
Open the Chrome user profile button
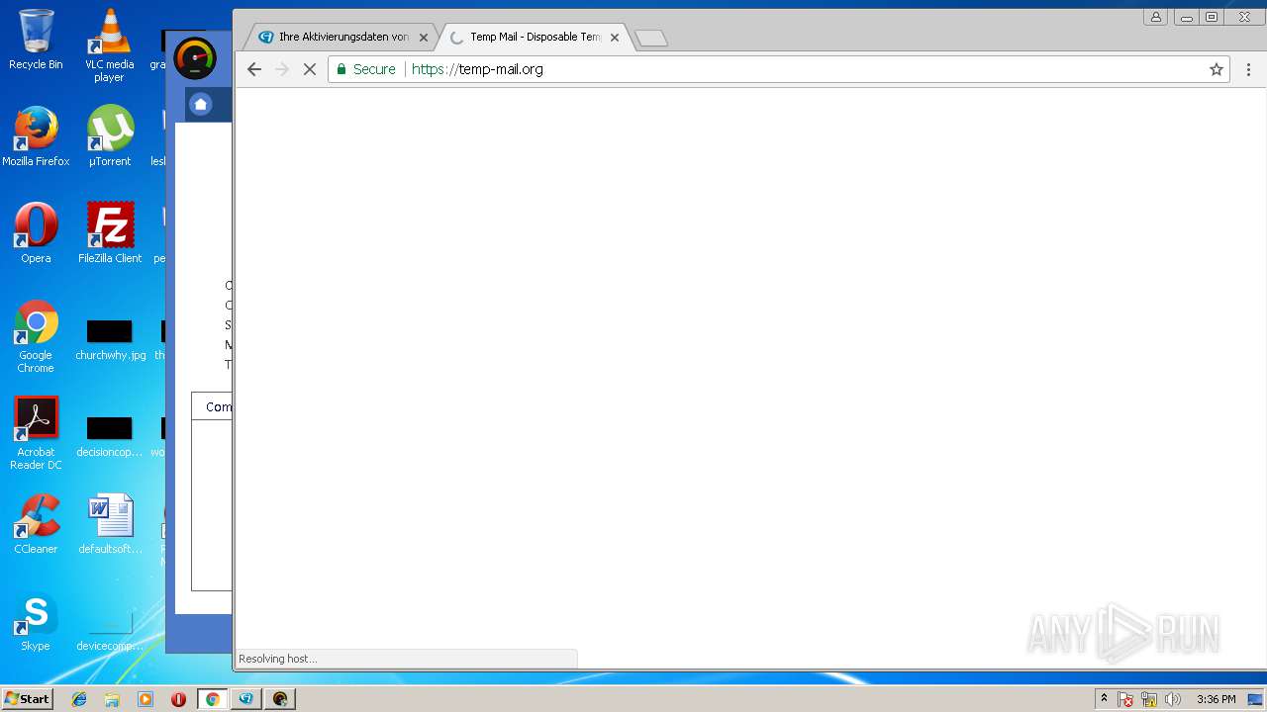tap(1155, 17)
